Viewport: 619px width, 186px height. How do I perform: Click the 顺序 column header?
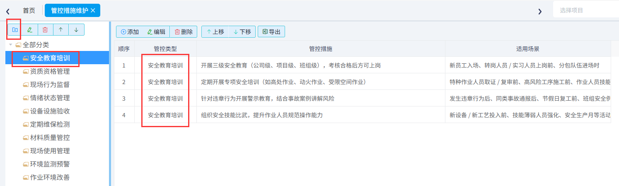124,49
